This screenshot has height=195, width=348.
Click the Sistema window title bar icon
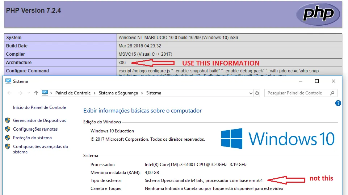8,81
